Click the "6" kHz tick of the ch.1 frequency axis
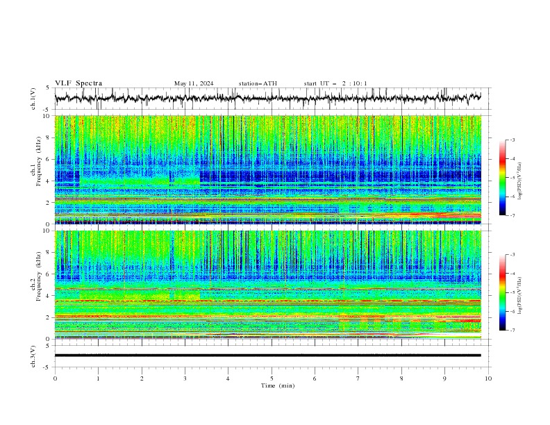Viewport: 550px width, 425px height. [x=49, y=159]
